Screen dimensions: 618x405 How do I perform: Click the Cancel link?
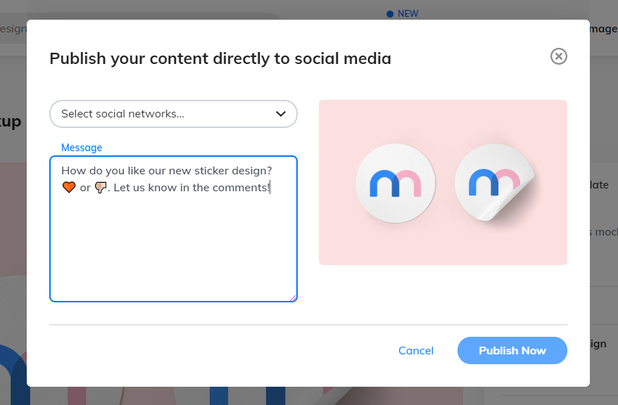pyautogui.click(x=416, y=350)
